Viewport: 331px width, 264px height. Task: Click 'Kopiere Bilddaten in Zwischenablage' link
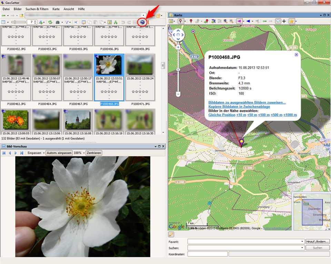(239, 107)
